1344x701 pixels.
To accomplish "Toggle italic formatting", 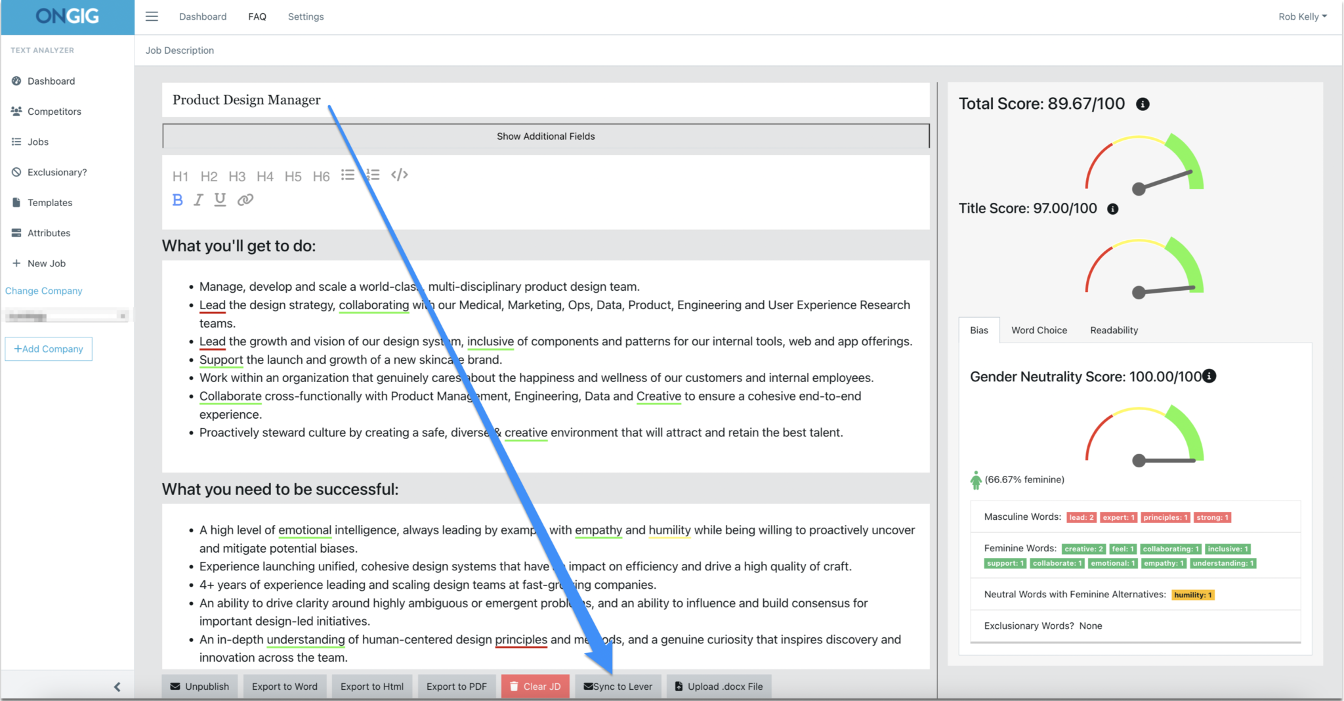I will coord(198,200).
